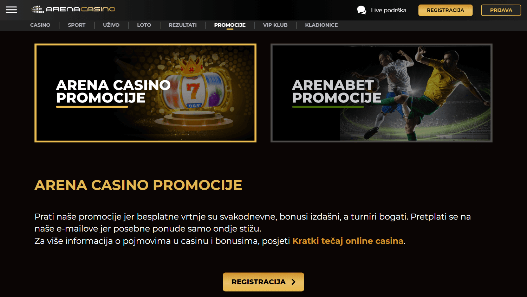
Task: Open the CASINO menu item
Action: coord(40,25)
